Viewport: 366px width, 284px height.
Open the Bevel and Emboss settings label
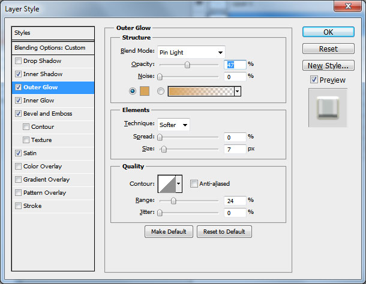(48, 114)
